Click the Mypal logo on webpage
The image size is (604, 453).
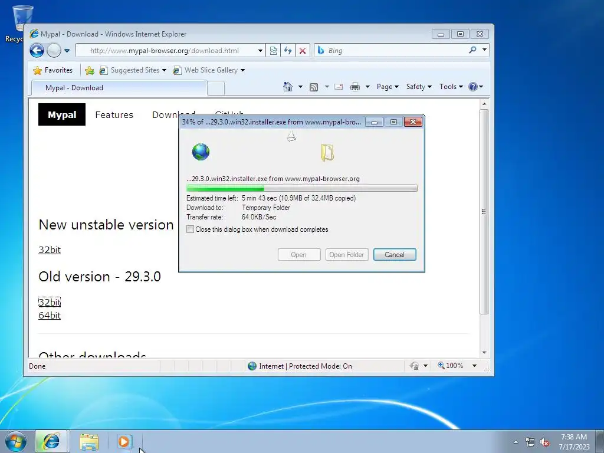click(62, 114)
